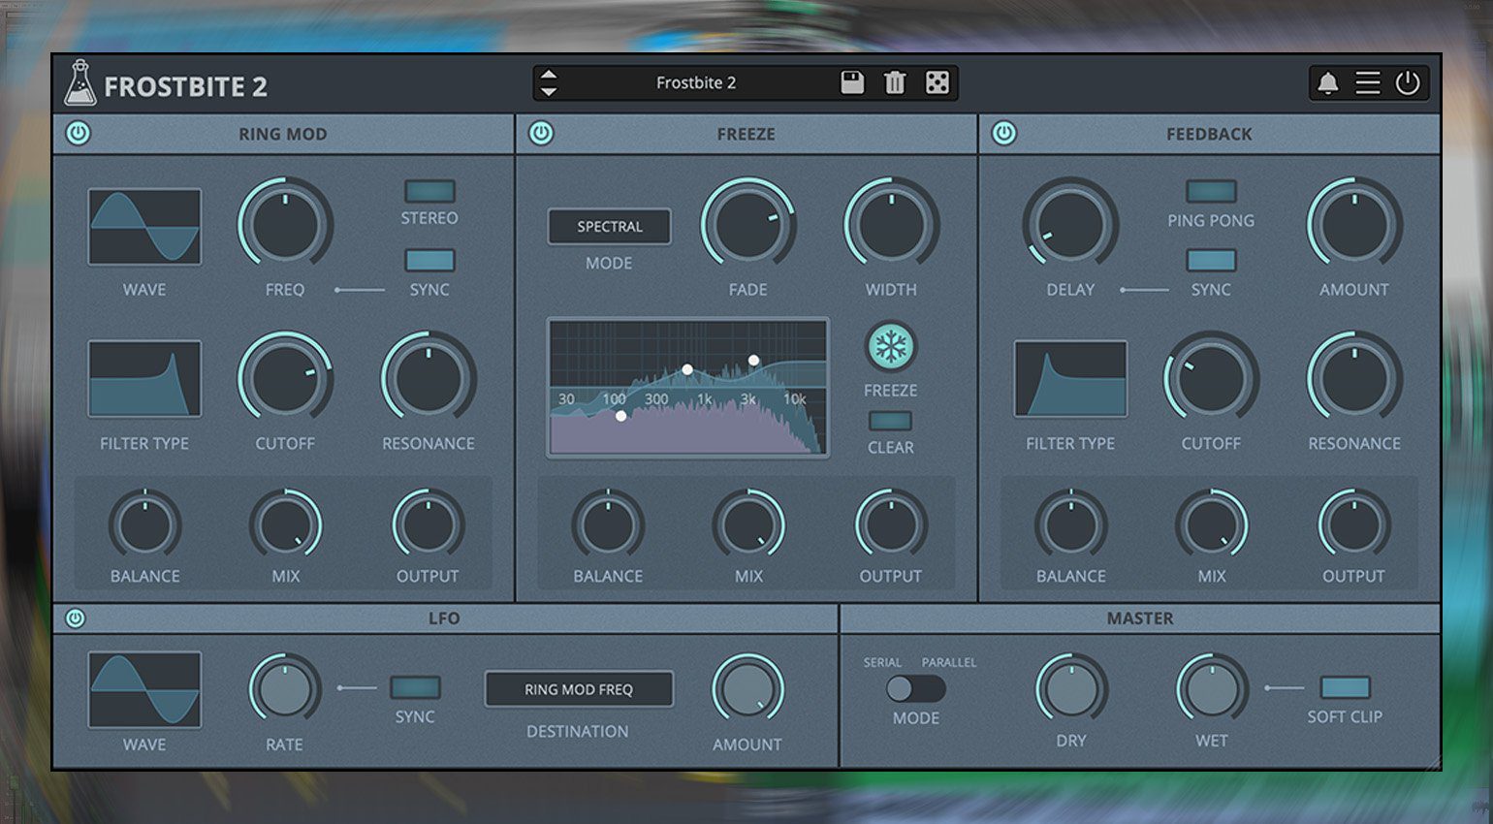The height and width of the screenshot is (824, 1493).
Task: Toggle Ping Pong in Feedback
Action: pos(1211,191)
